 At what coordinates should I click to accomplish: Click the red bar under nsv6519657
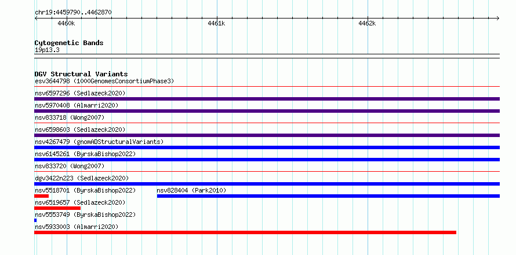click(57, 208)
